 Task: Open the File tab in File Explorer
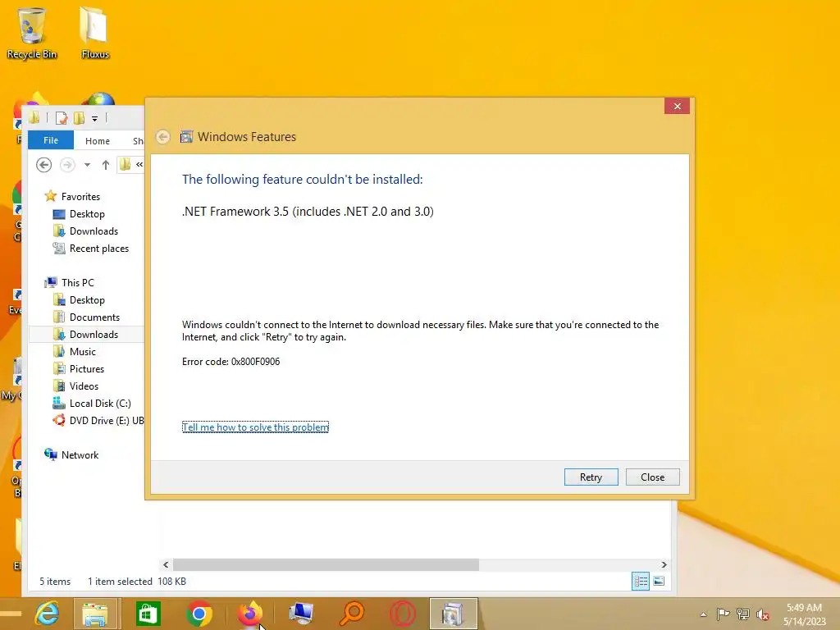tap(51, 140)
